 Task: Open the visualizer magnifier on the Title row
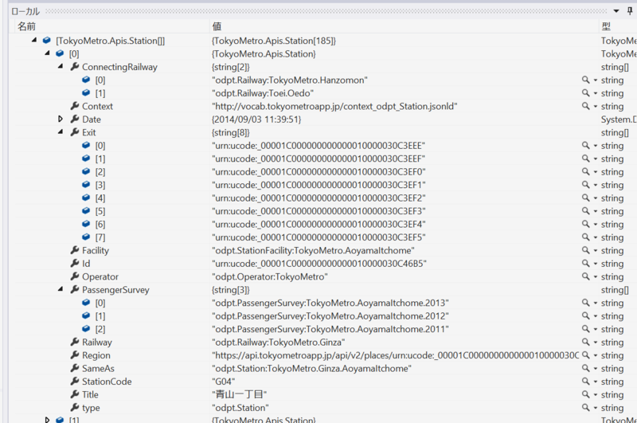point(585,394)
